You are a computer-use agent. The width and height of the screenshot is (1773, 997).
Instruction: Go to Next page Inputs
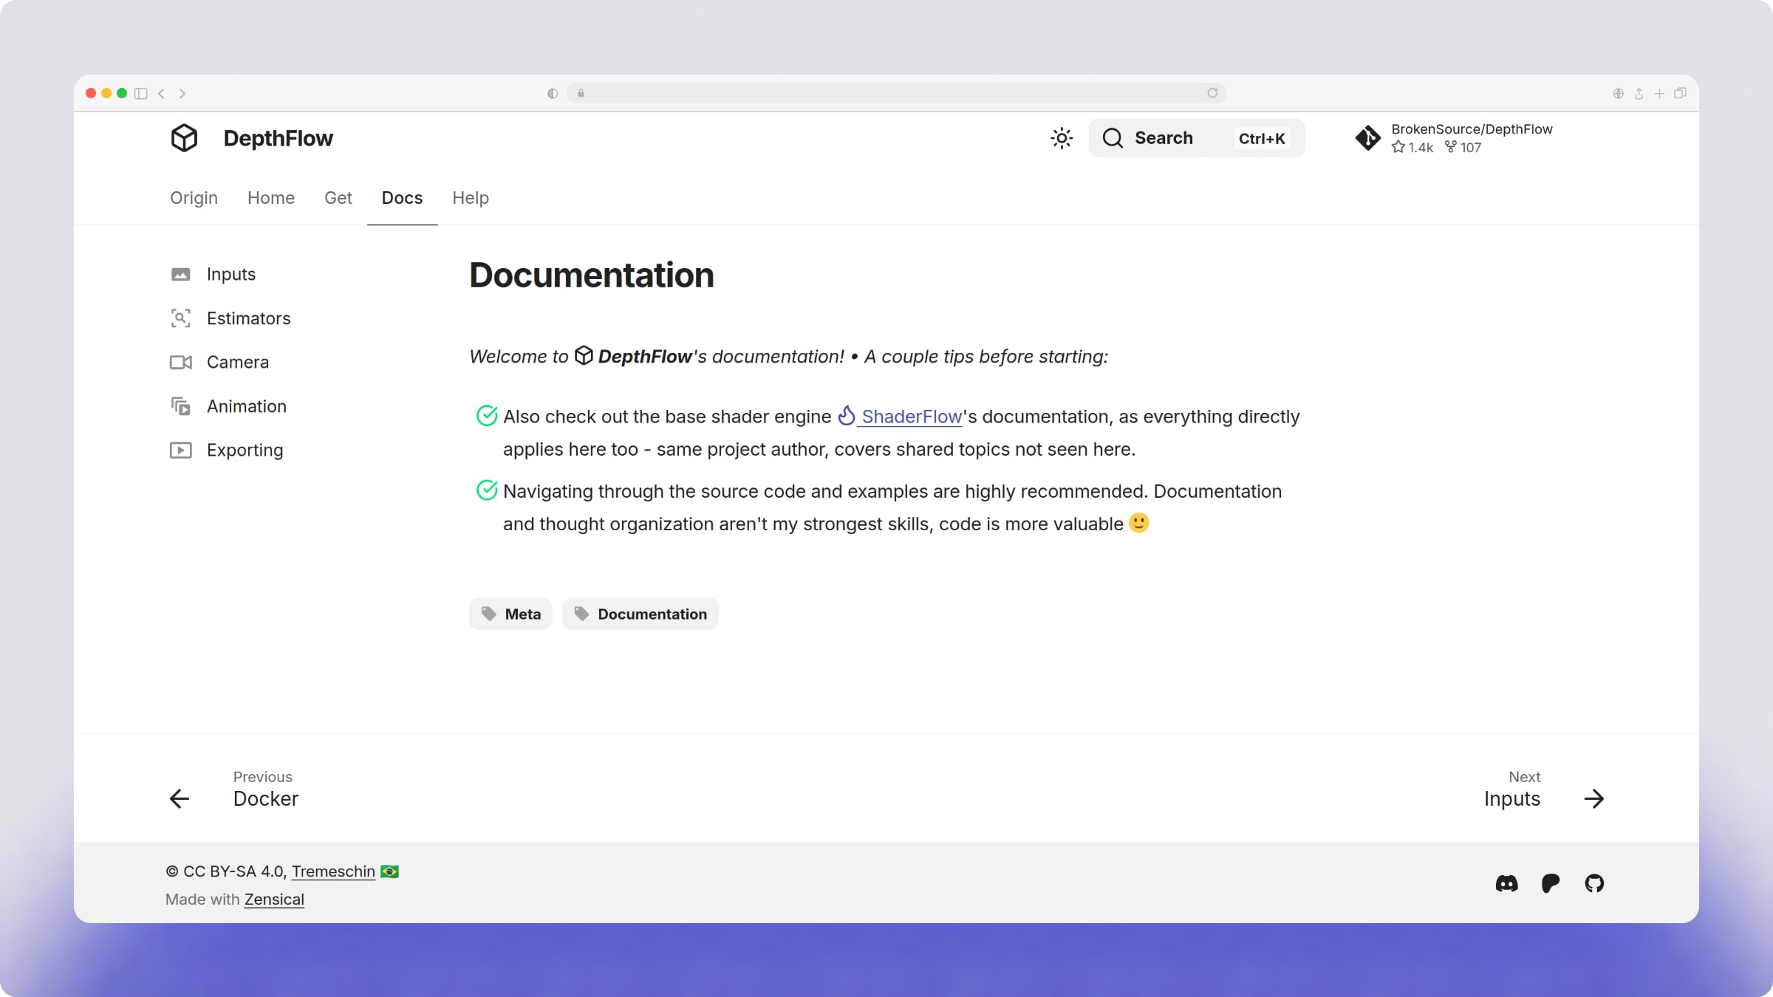[x=1511, y=789]
